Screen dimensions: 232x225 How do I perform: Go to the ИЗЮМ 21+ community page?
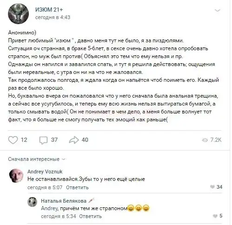coord(49,10)
